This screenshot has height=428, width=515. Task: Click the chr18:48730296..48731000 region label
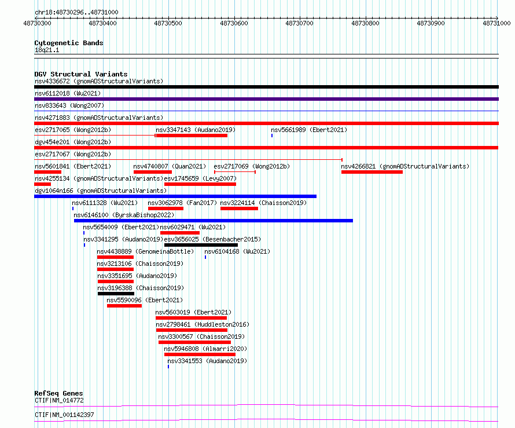click(76, 12)
